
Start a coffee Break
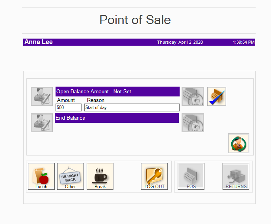(x=100, y=176)
